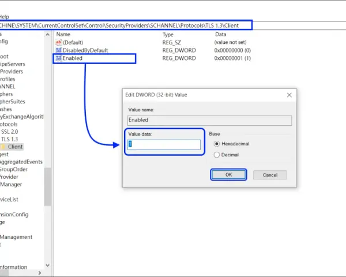Click data 0x00000001 (1) cell
The width and height of the screenshot is (346, 277).
(x=232, y=58)
